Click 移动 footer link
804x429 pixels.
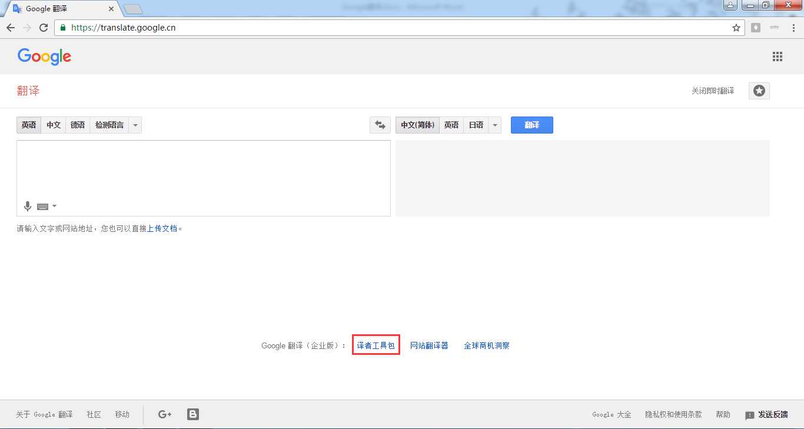(x=122, y=414)
